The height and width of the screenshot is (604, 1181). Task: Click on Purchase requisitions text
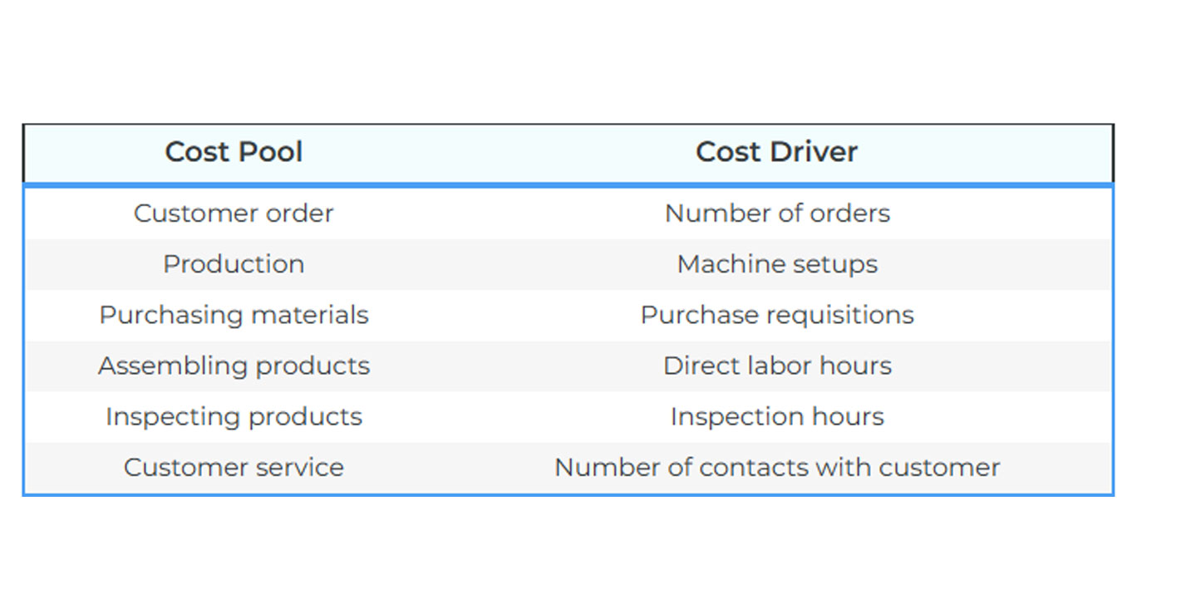pos(777,315)
